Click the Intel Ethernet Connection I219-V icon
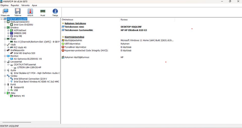This screenshot has width=242, height=128. pos(12,79)
